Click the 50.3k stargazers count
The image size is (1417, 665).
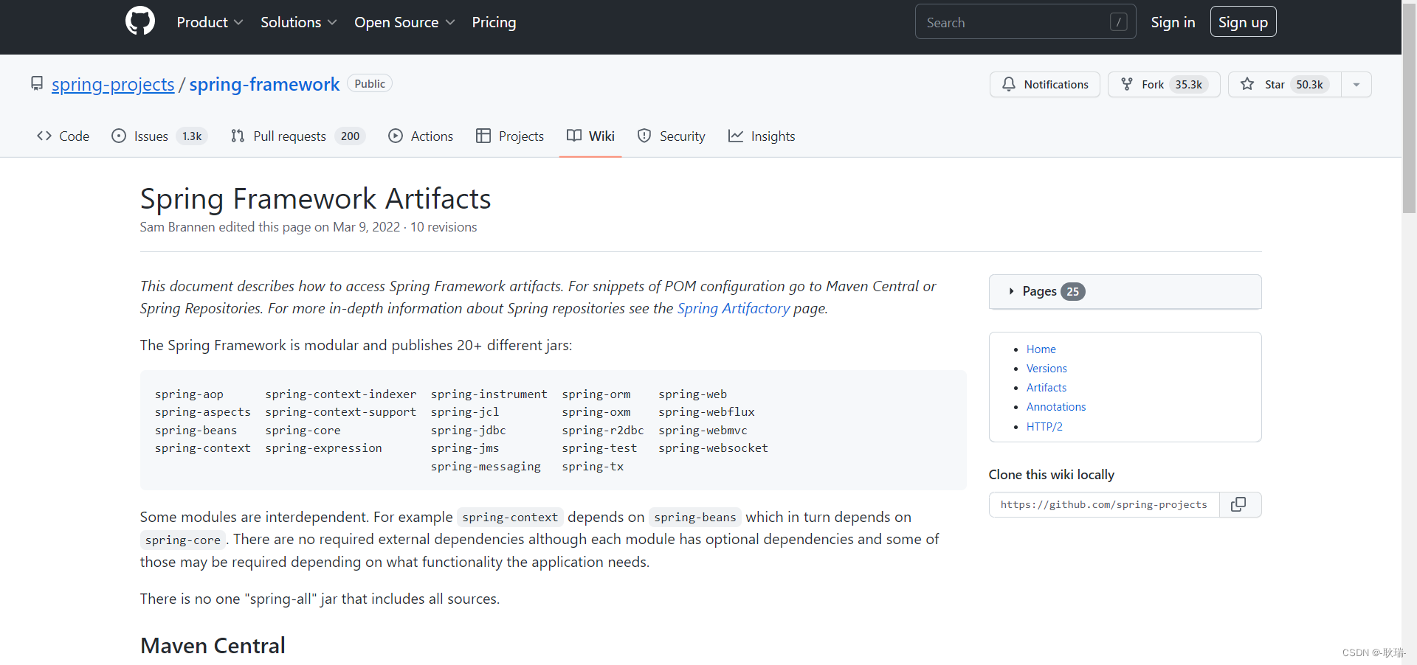[1309, 85]
